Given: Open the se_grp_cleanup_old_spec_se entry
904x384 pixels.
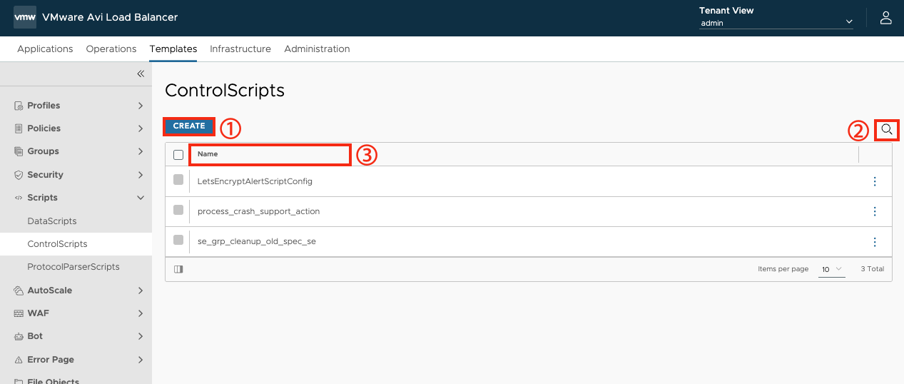Looking at the screenshot, I should (257, 241).
